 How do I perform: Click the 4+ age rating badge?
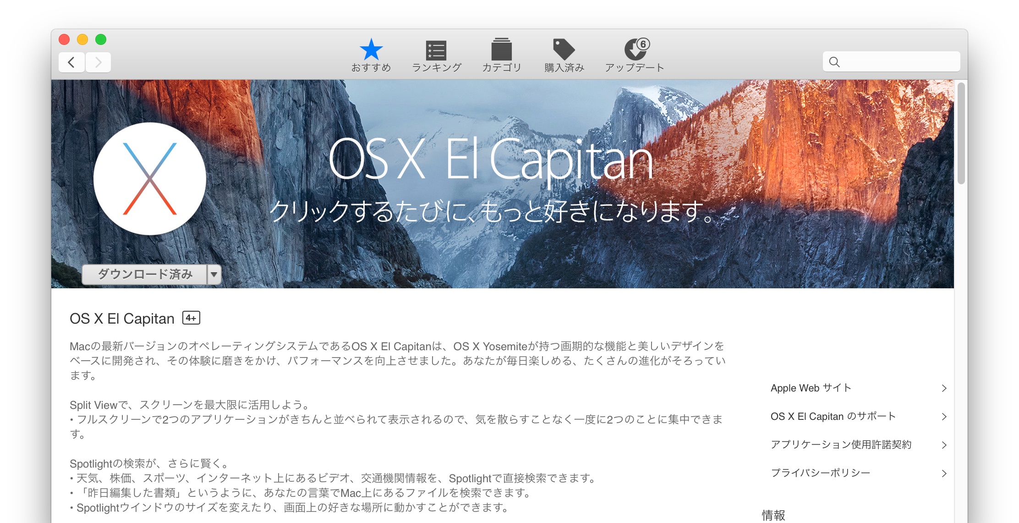191,318
